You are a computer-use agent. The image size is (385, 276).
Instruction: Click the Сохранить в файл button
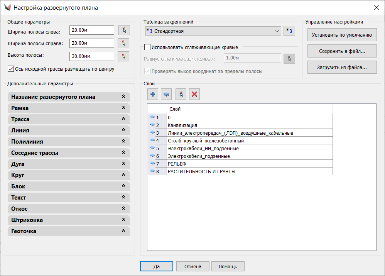[x=342, y=51]
